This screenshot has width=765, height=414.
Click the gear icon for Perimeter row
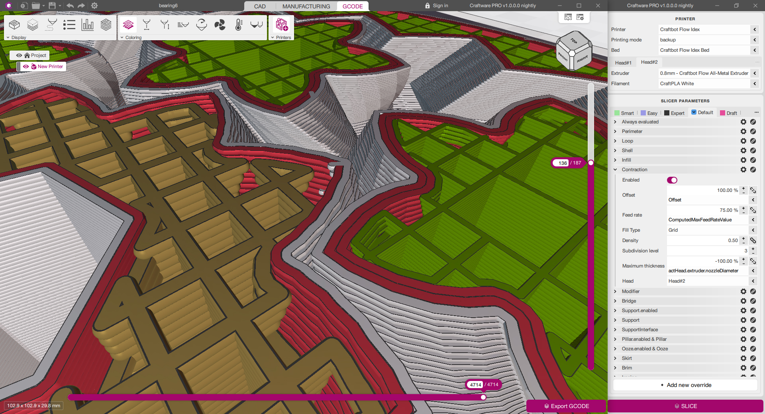(x=743, y=131)
